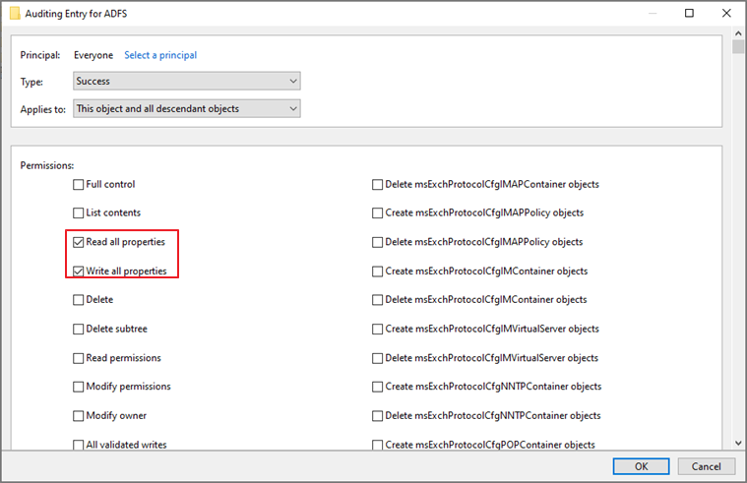Click the Select a principal link
The width and height of the screenshot is (747, 483).
point(160,55)
